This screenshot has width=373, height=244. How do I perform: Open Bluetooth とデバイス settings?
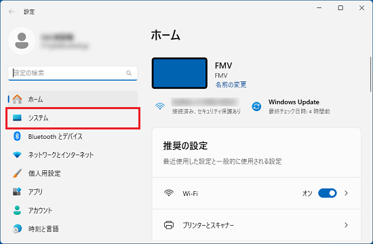tap(73, 136)
